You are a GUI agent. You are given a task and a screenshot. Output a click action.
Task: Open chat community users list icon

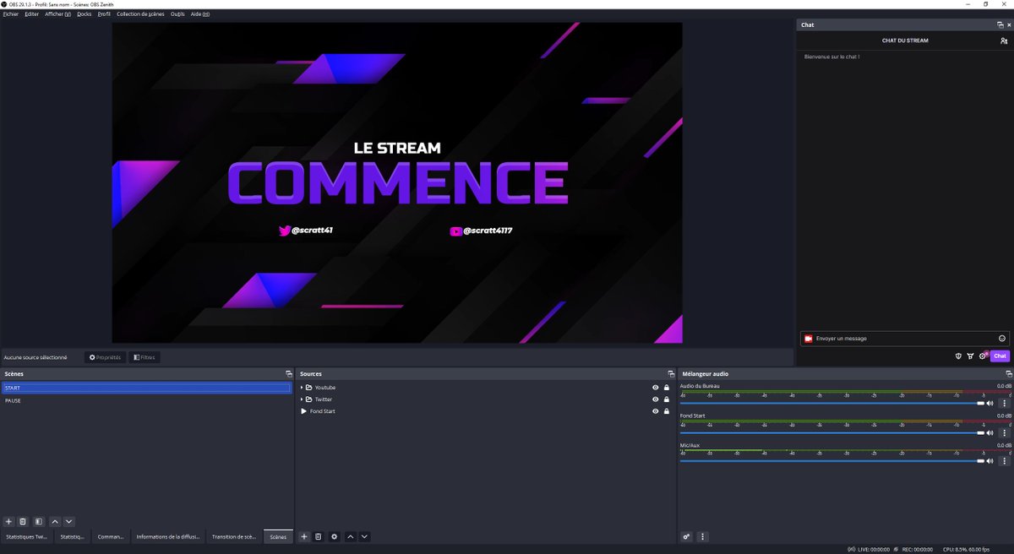coord(1003,41)
